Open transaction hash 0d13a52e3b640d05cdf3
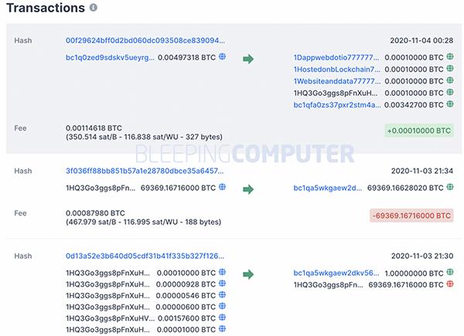The width and height of the screenshot is (464, 336). pyautogui.click(x=145, y=256)
